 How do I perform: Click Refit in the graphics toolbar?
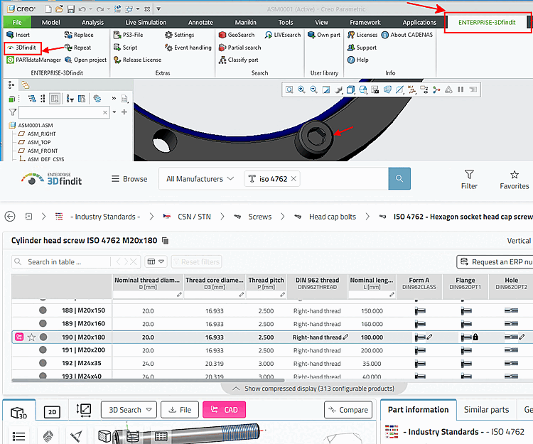289,90
